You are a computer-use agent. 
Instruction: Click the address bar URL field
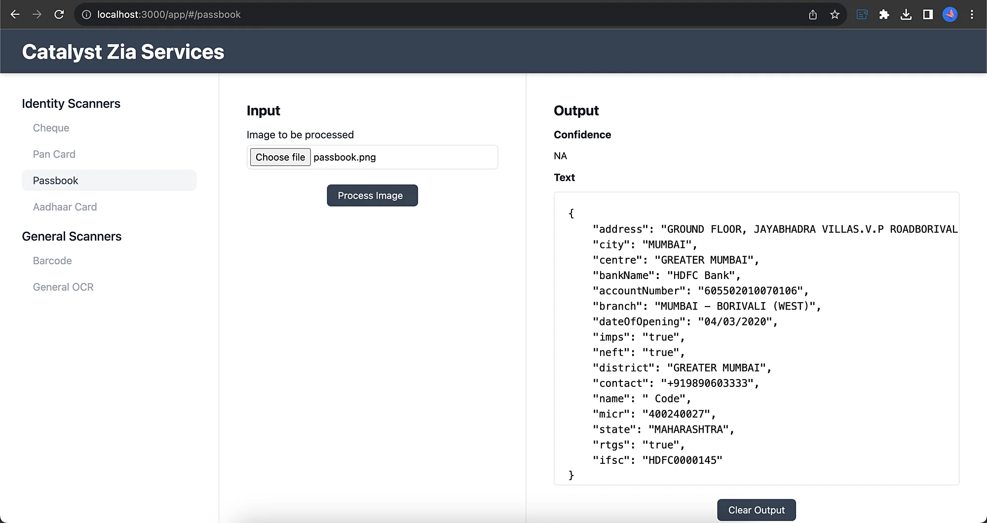(444, 15)
